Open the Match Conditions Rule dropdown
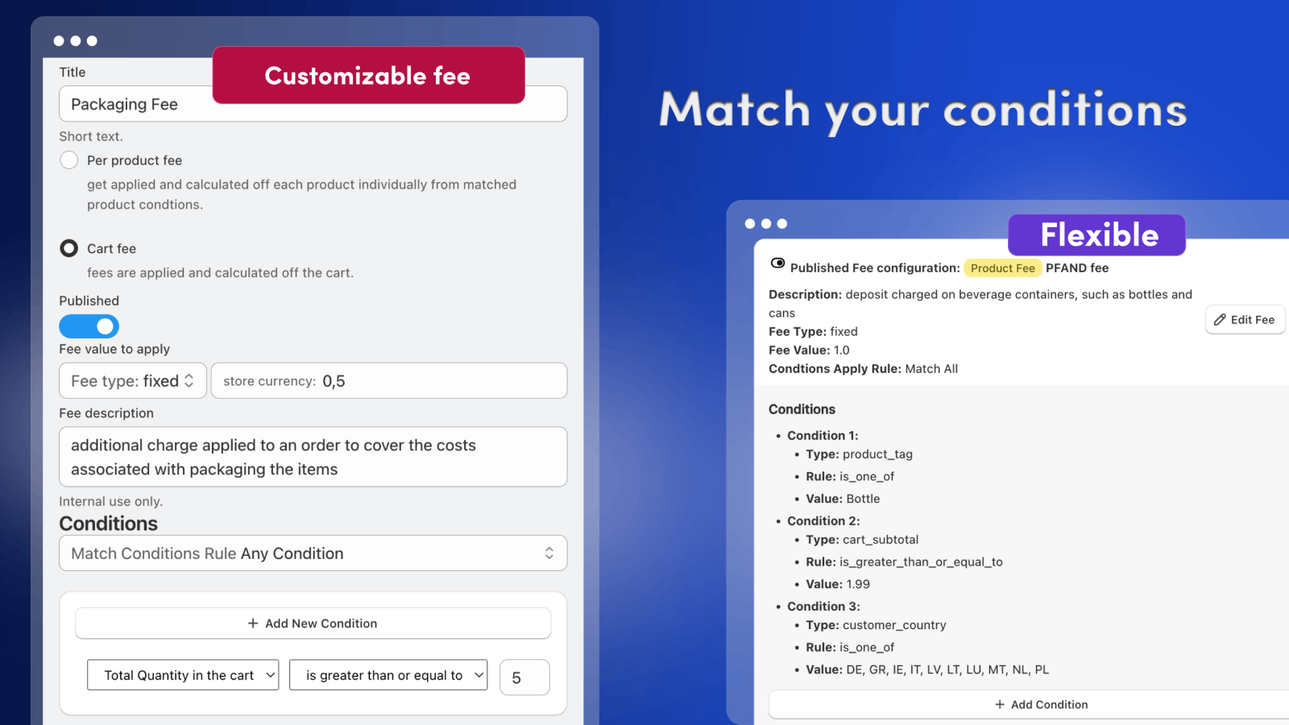Screen dimensions: 1289x725 pyautogui.click(x=313, y=553)
